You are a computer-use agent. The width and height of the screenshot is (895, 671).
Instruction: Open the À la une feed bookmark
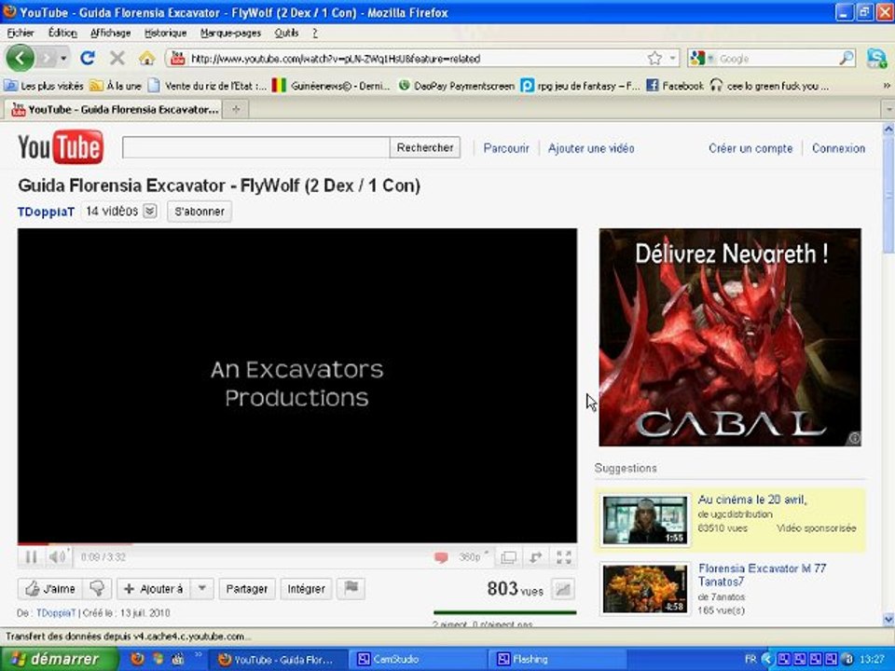coord(116,86)
